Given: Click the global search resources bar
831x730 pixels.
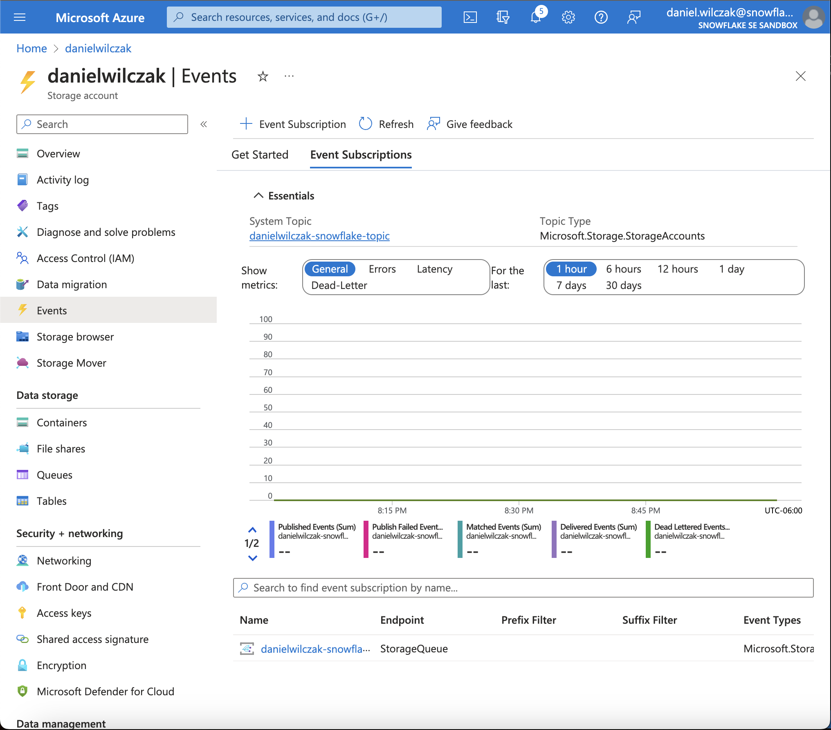Looking at the screenshot, I should pos(304,17).
